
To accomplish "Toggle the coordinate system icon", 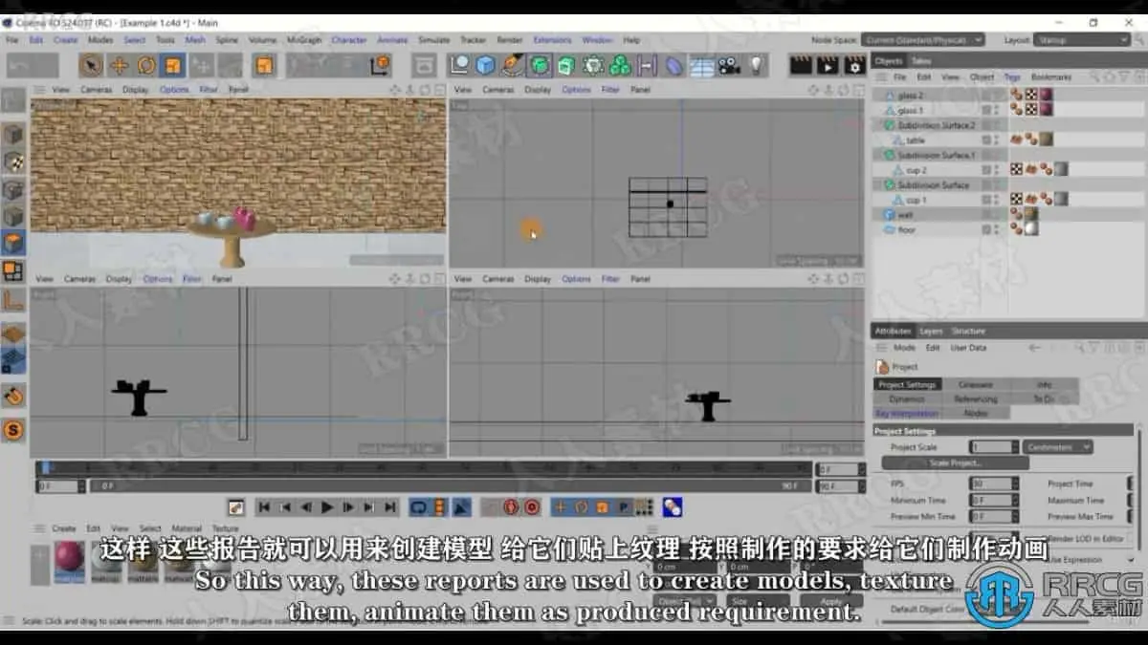I will point(380,65).
